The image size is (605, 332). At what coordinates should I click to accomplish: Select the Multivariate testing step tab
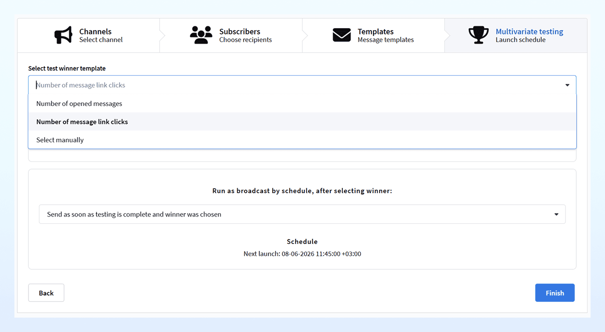coord(516,35)
